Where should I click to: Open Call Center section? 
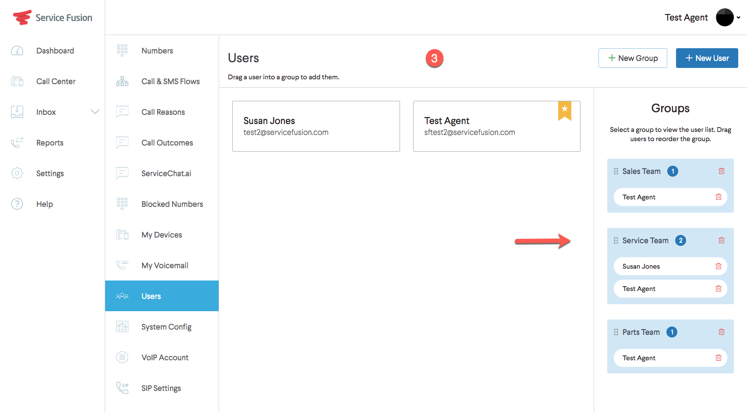tap(56, 82)
